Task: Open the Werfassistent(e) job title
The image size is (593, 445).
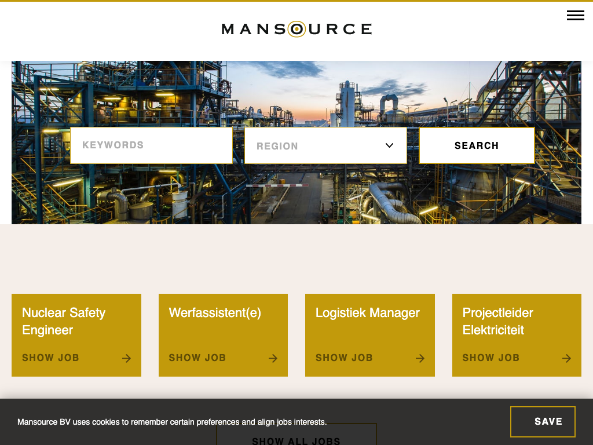Action: tap(215, 312)
